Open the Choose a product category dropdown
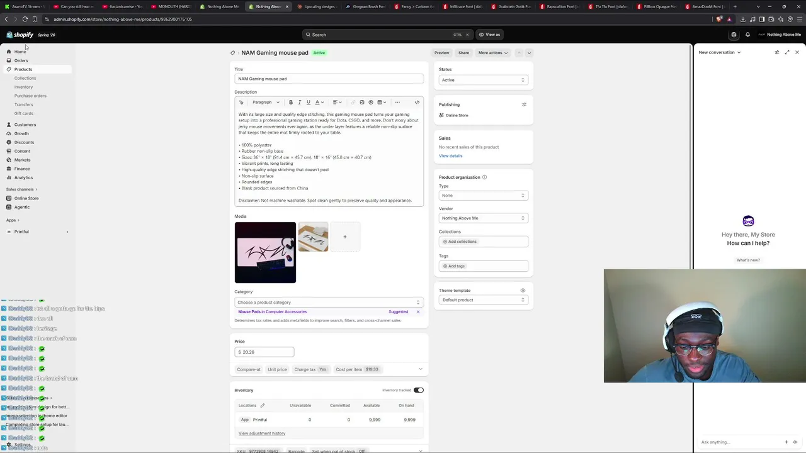The width and height of the screenshot is (806, 453). tap(329, 303)
